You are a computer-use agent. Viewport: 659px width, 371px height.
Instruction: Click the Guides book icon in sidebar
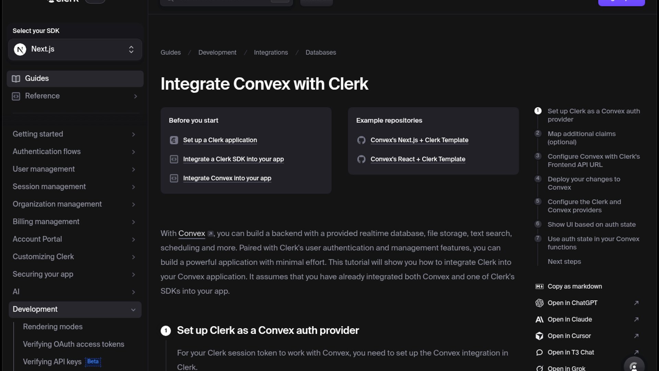point(16,79)
